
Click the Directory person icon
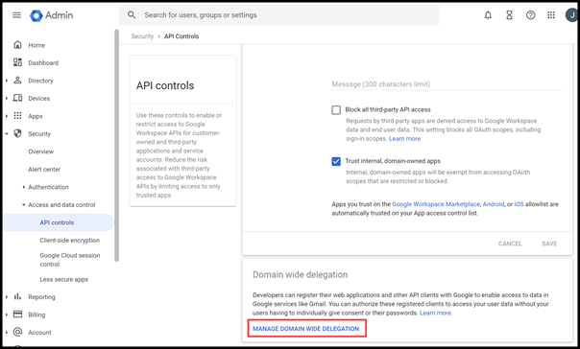pyautogui.click(x=17, y=81)
